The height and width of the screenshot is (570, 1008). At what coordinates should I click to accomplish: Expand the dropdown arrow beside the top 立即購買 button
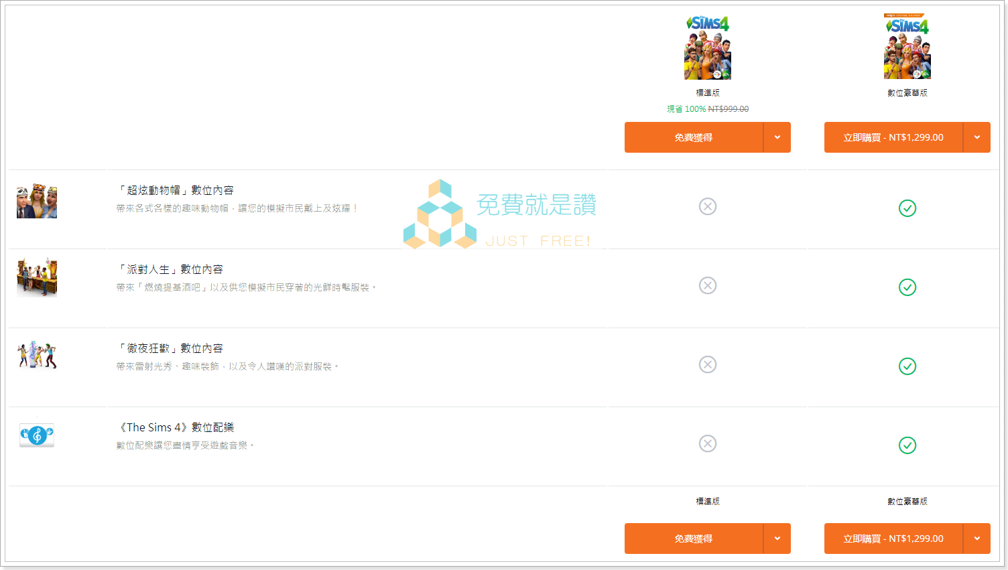[x=977, y=137]
